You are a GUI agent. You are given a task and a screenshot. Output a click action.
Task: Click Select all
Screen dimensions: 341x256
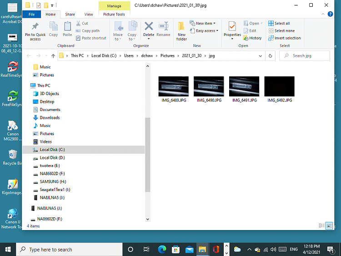279,23
